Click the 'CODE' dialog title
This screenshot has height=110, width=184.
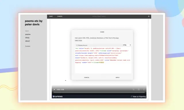tap(102, 32)
